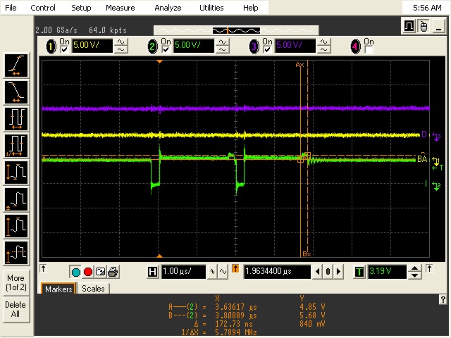451x338 pixels.
Task: Increase channel 1 vertical scale
Action: 121,42
